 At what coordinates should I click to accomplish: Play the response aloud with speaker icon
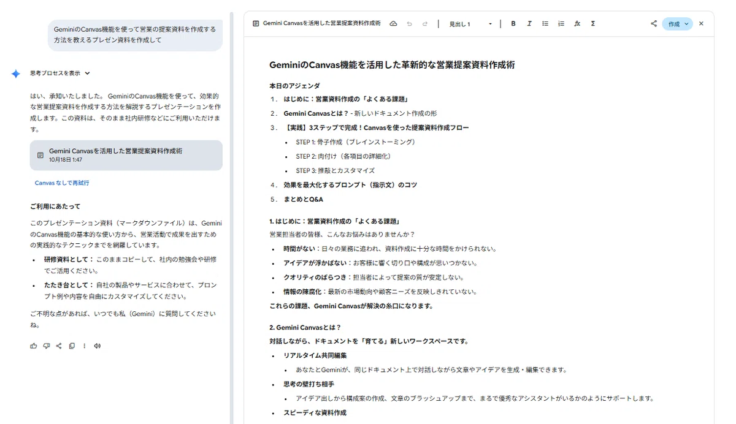(97, 346)
